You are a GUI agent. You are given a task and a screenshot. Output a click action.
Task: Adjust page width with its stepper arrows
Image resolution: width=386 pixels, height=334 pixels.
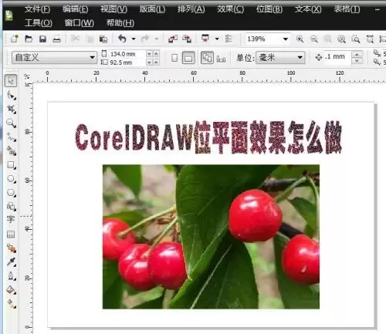click(153, 54)
